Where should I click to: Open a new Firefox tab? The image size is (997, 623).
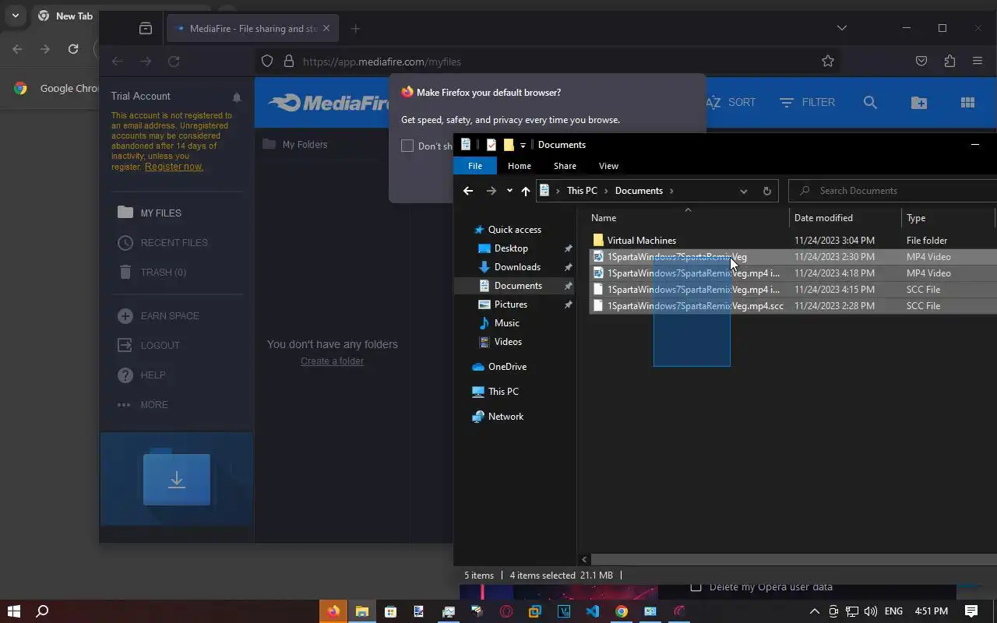pyautogui.click(x=355, y=29)
